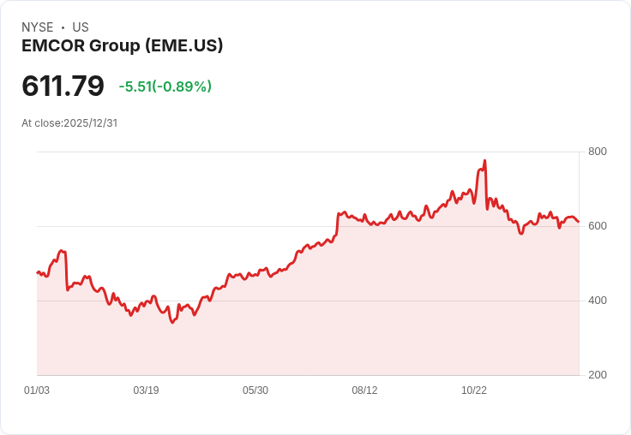
Task: Click the EMCOR Group (EME.US) title
Action: [x=122, y=46]
